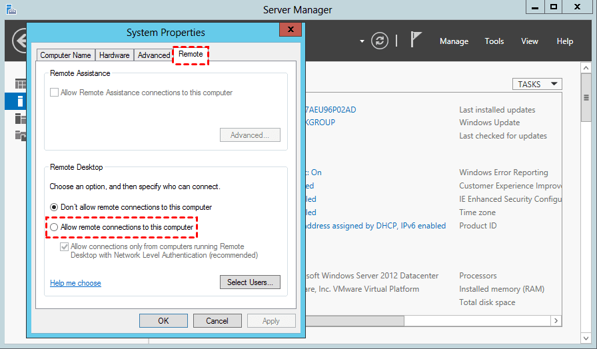Click the horizontal scrollbar right arrow
This screenshot has width=597, height=349.
tap(556, 321)
